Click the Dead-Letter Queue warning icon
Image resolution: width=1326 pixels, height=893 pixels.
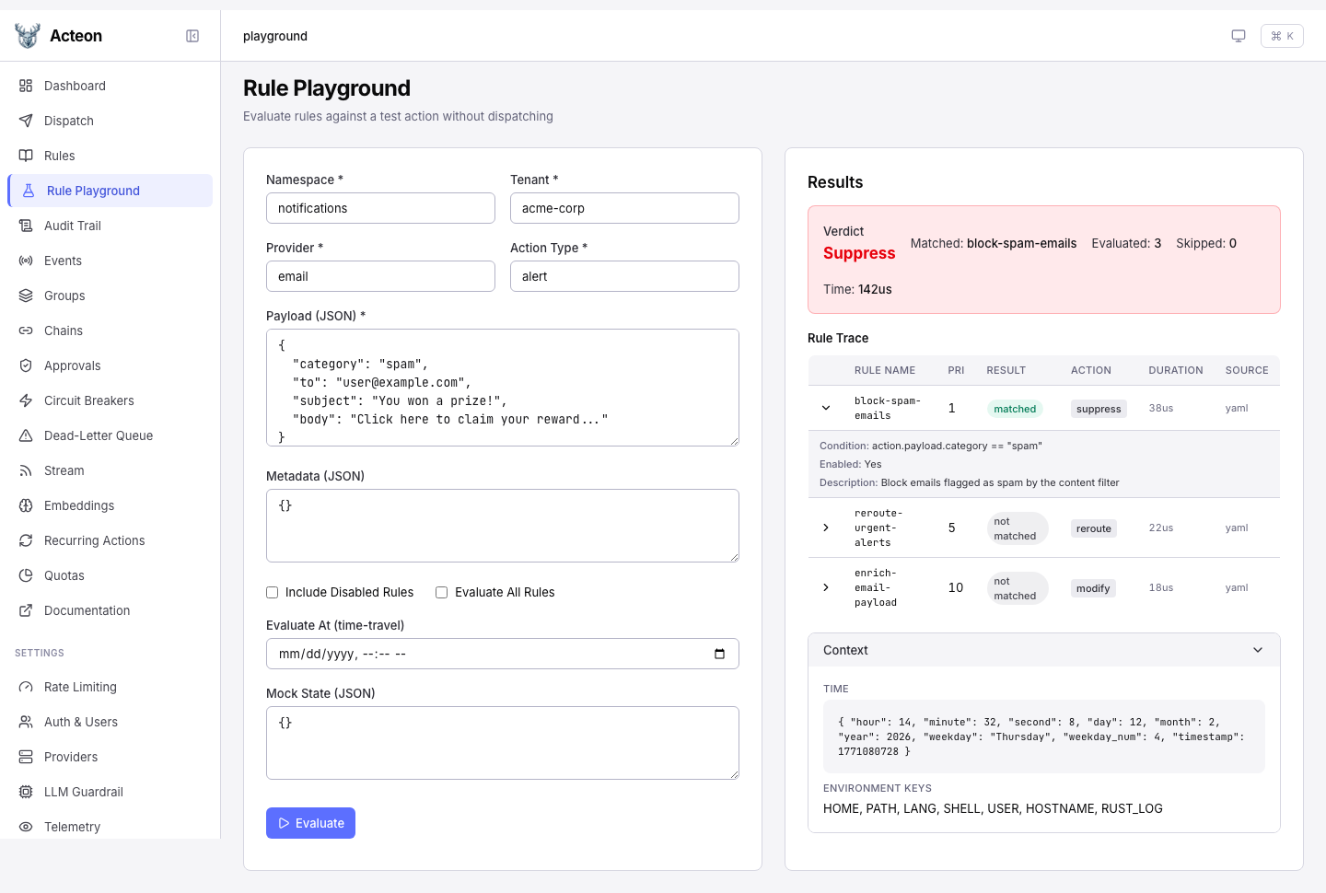(x=26, y=435)
